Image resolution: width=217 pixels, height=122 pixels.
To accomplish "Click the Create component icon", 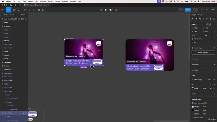I will [101, 10].
